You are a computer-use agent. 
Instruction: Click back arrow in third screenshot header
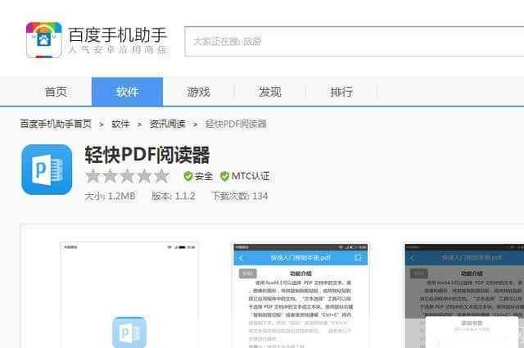pos(412,258)
